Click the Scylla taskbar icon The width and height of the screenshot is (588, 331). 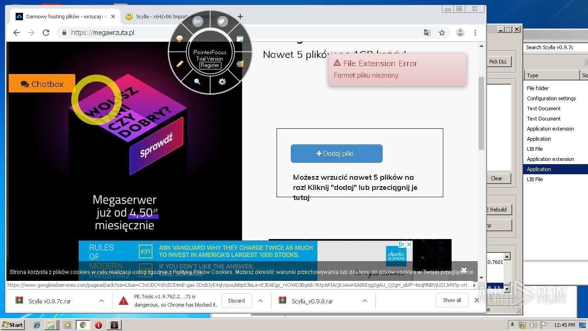point(114,325)
